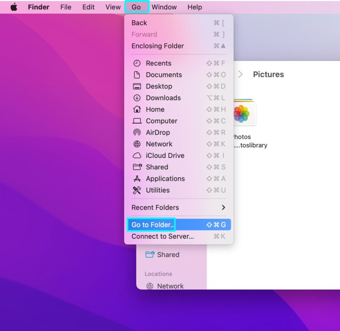
Task: Click the Utilities tools icon
Action: (137, 190)
